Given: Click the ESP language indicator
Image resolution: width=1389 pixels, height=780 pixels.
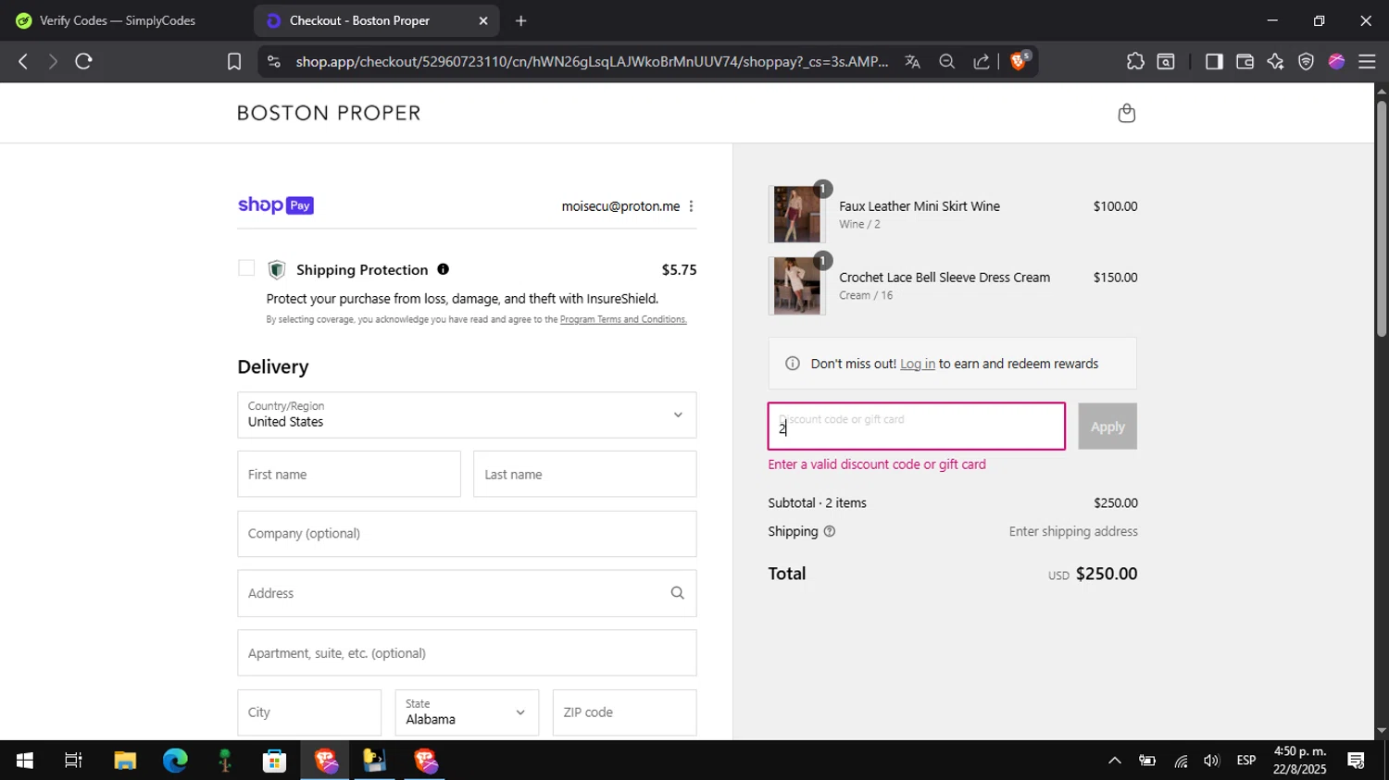Looking at the screenshot, I should pos(1246,761).
